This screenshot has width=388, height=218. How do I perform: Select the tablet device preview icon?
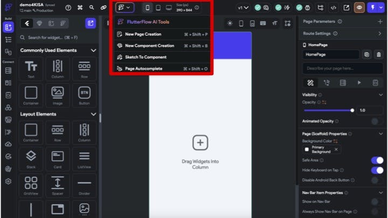[158, 8]
